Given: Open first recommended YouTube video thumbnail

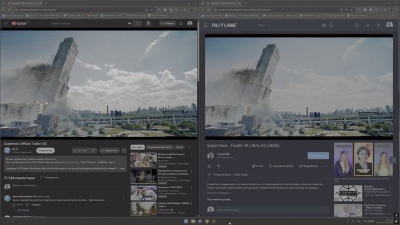Looking at the screenshot, I should tap(143, 160).
